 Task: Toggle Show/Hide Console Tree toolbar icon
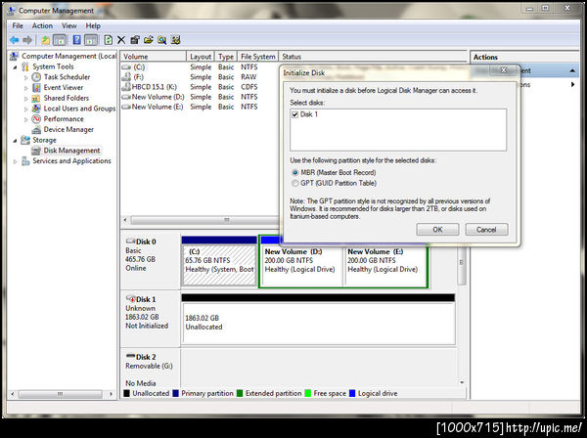pos(60,40)
